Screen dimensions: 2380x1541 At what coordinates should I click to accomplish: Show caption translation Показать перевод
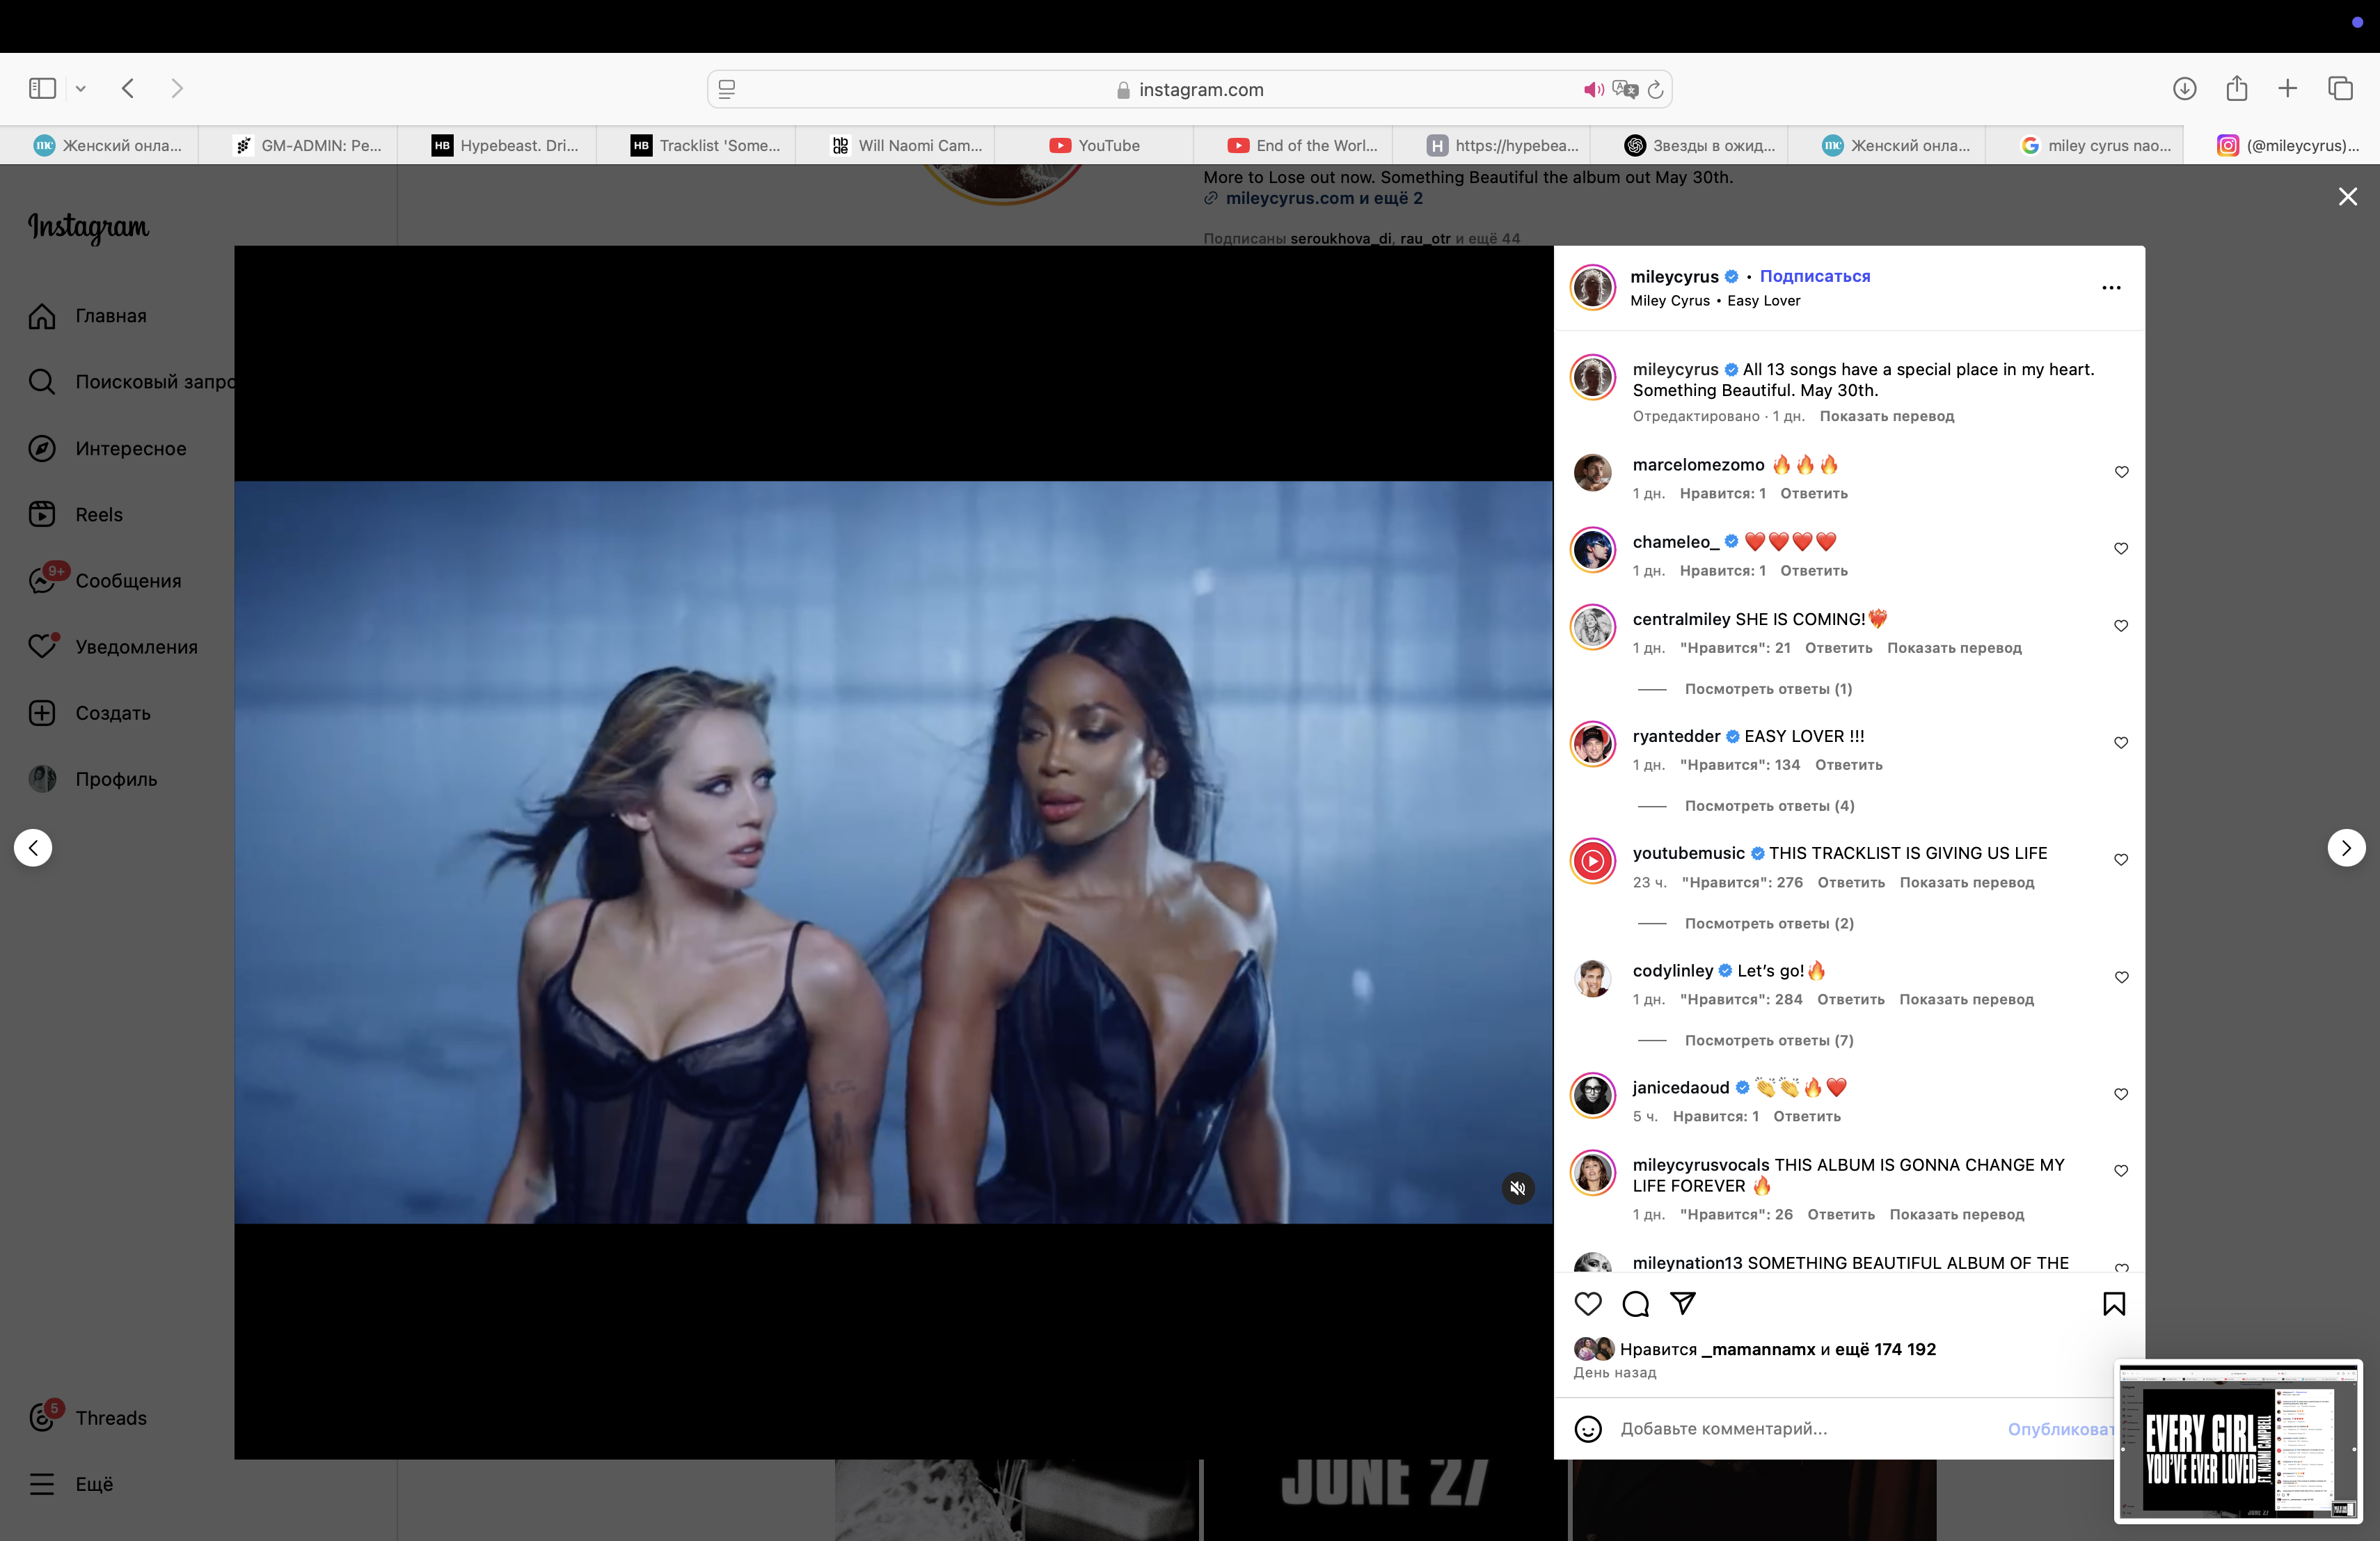pos(1886,416)
